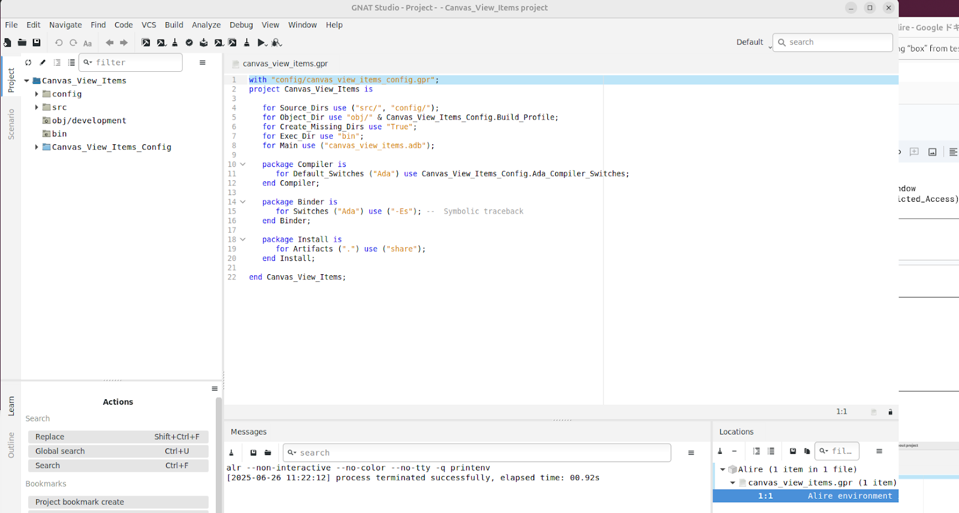959x513 pixels.
Task: Clear all locations with the broom icon
Action: [x=720, y=451]
